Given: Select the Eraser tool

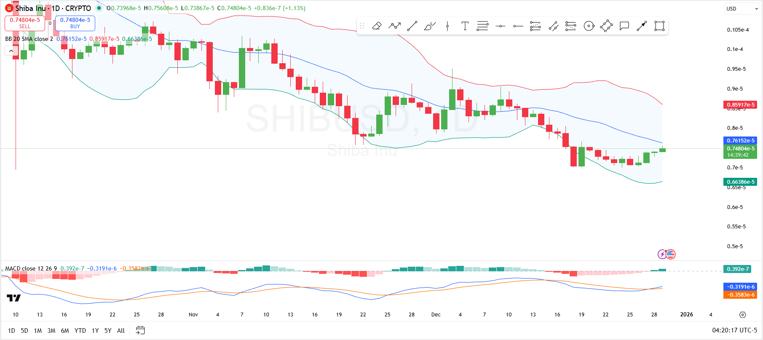Looking at the screenshot, I should tap(377, 26).
